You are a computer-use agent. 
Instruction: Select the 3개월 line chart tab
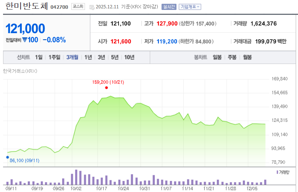point(72,57)
